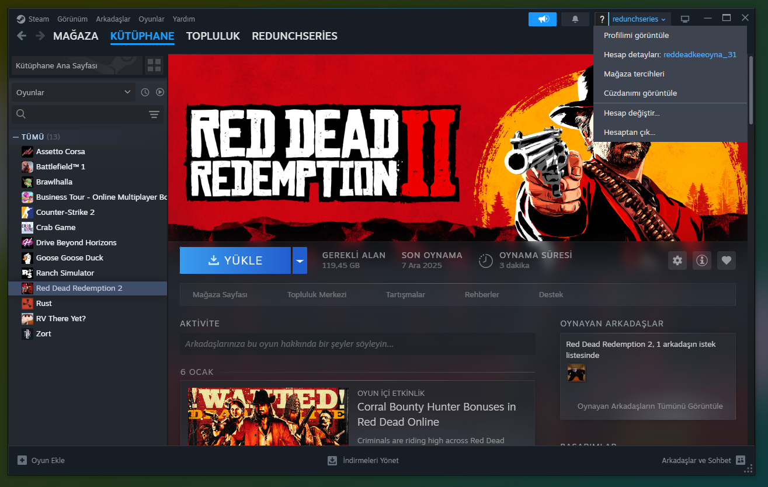Open the Tartışmalar link

point(405,294)
